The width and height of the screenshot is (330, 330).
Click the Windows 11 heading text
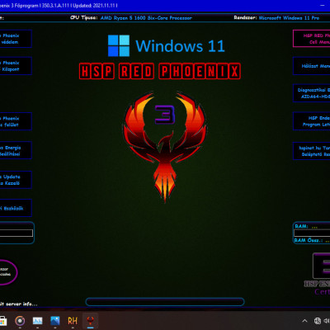(x=180, y=46)
